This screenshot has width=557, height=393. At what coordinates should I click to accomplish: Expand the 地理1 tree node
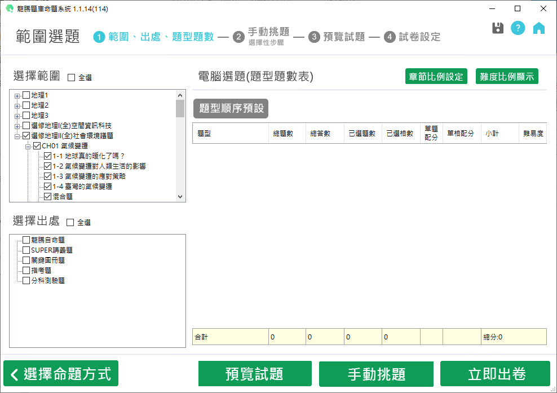point(17,95)
